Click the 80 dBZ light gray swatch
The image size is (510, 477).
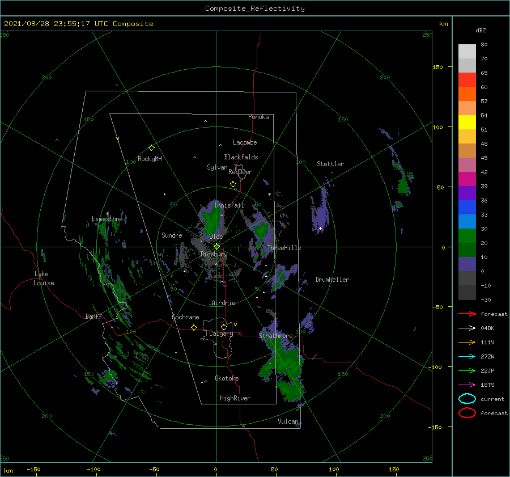tap(467, 52)
